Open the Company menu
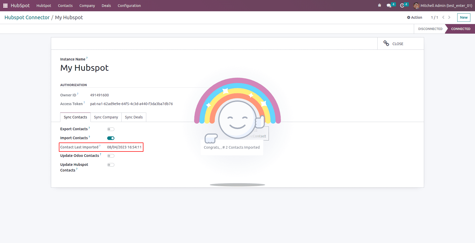 pyautogui.click(x=87, y=6)
